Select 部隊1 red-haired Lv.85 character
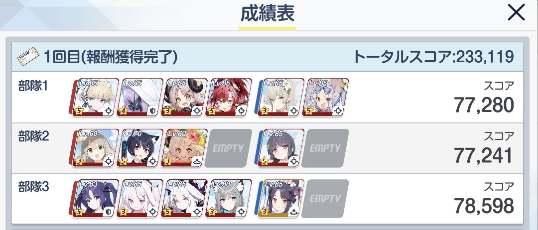Image resolution: width=538 pixels, height=230 pixels. (228, 98)
